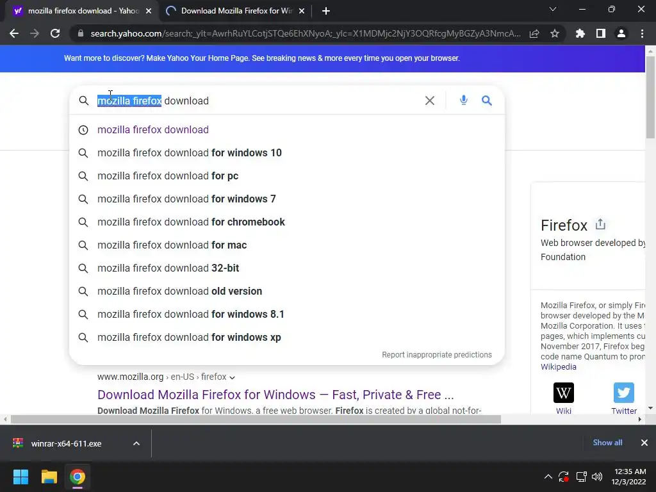
Task: Click the browser back arrow
Action: [14, 33]
